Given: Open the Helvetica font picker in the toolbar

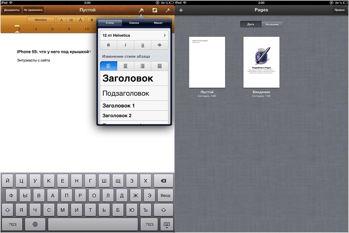Looking at the screenshot, I should click(41, 20).
